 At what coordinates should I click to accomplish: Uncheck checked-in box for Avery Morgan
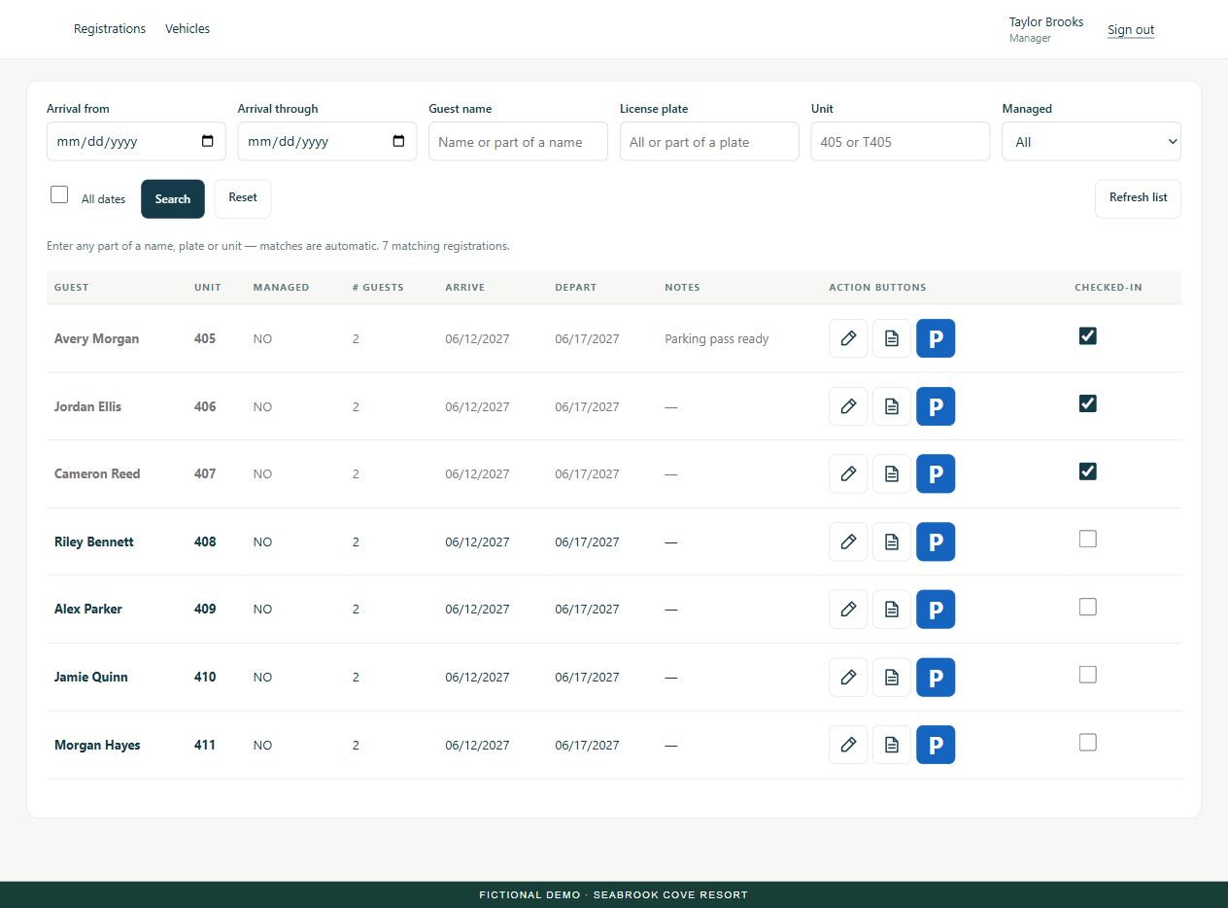(x=1088, y=335)
